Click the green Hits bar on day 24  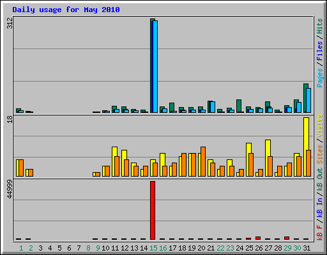(239, 106)
